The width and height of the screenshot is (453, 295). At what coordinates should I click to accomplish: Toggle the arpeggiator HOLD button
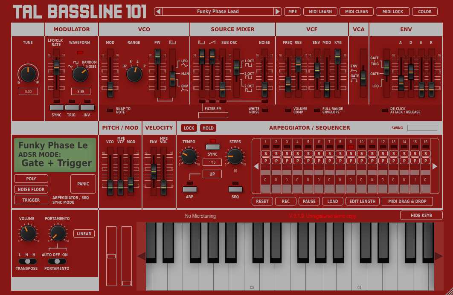click(x=208, y=128)
